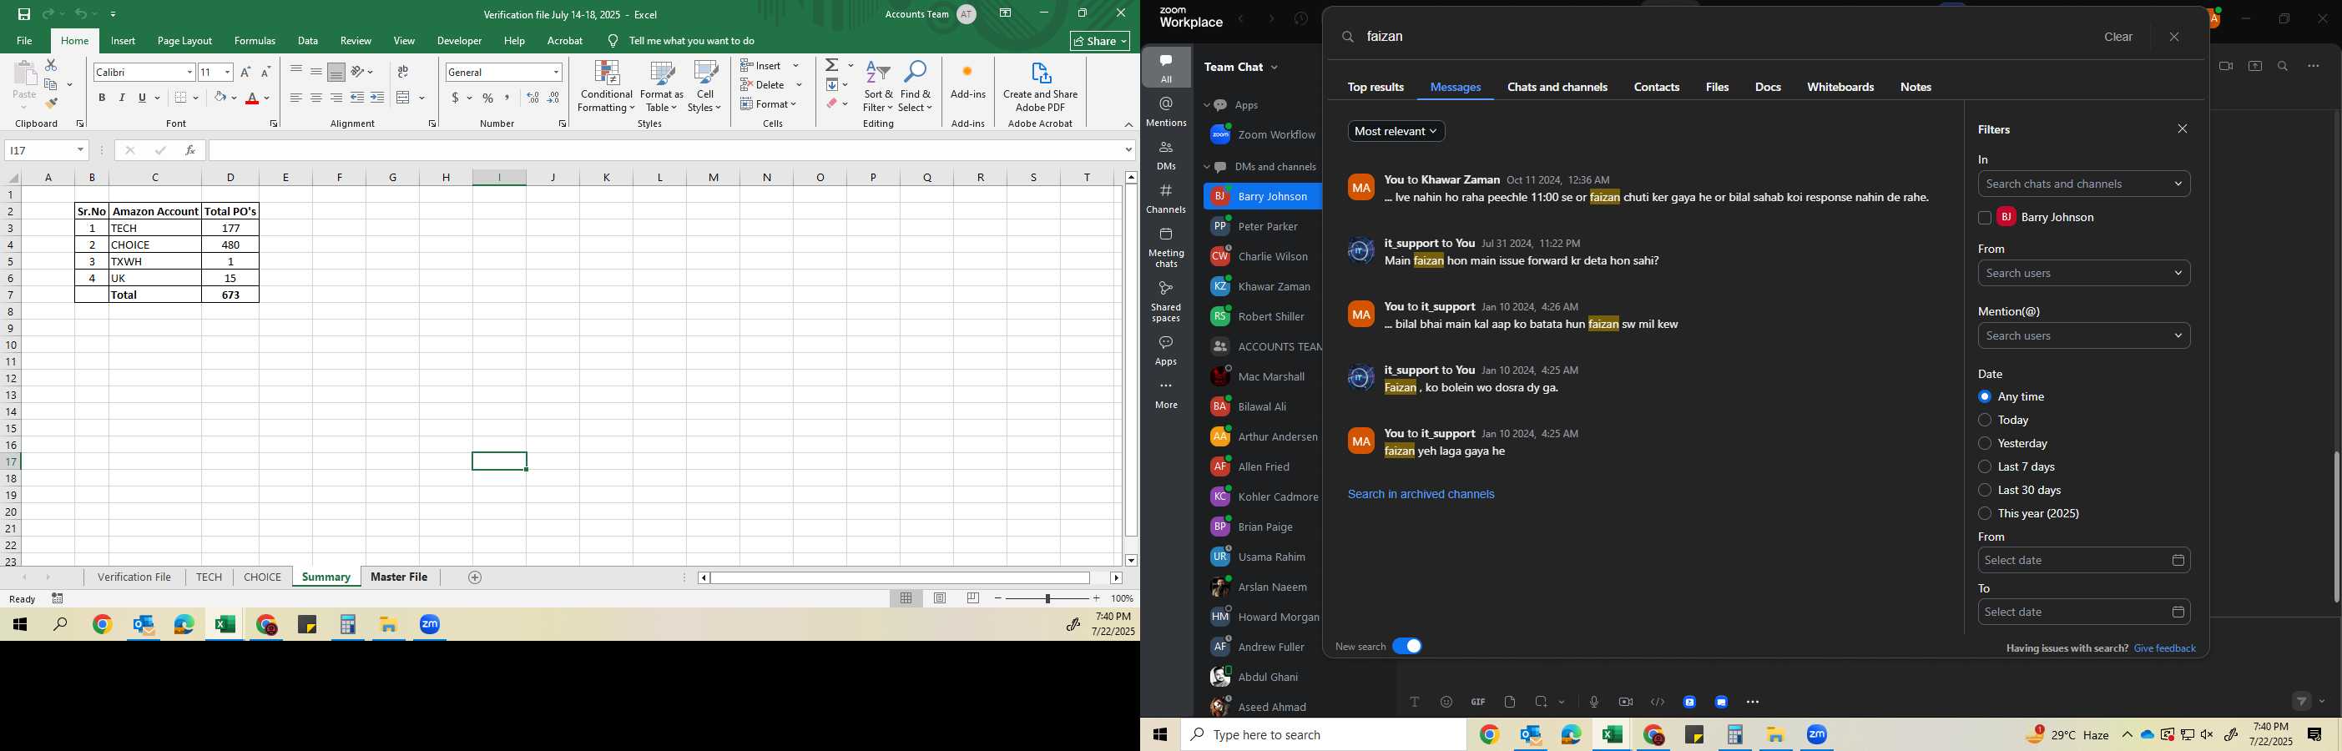Add a new sheet with plus icon
2342x751 pixels.
[x=475, y=577]
